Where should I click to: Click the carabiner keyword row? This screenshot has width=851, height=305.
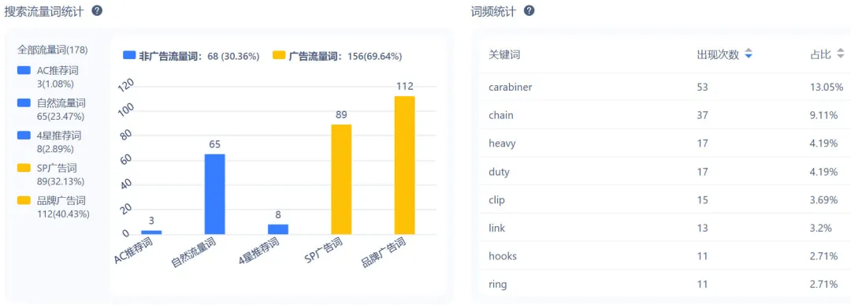tap(665, 87)
